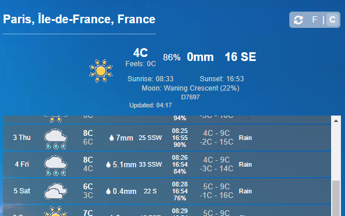Screen dimensions: 345x216
Task: Switch units to Fahrenheit
Action: [315, 20]
